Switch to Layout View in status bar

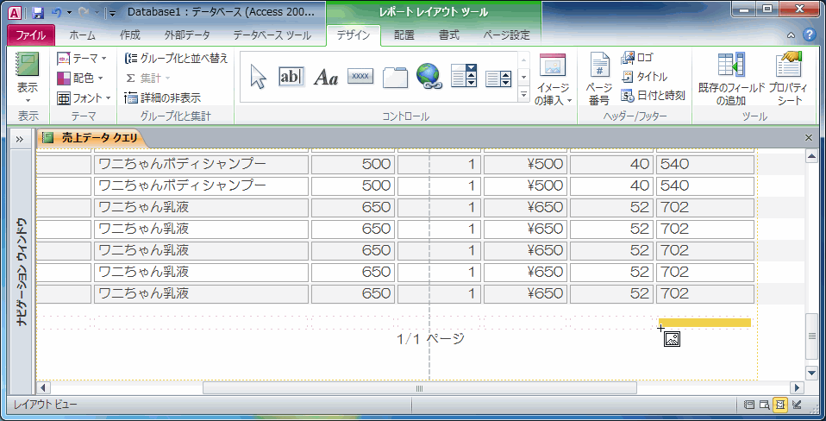click(x=780, y=405)
